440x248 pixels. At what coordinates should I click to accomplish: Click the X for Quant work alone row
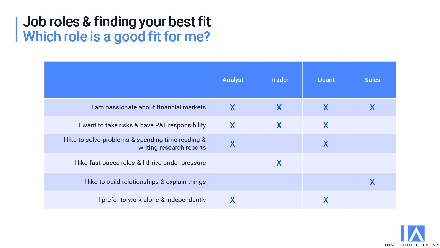point(326,200)
